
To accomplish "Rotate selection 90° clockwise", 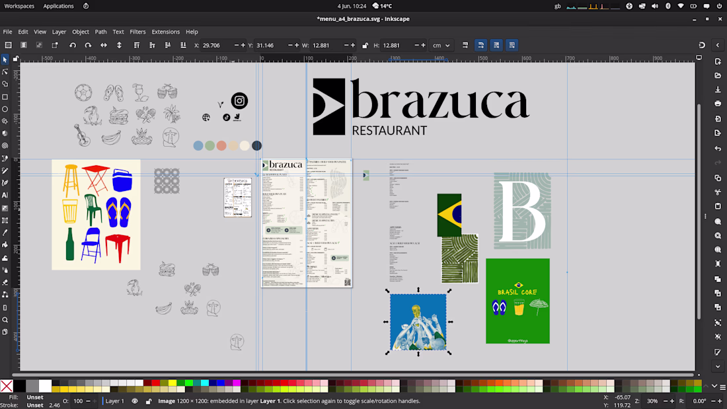I will click(88, 45).
